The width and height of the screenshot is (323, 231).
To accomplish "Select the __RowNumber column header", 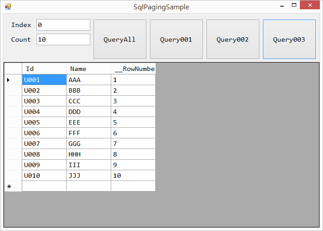I will [x=133, y=69].
